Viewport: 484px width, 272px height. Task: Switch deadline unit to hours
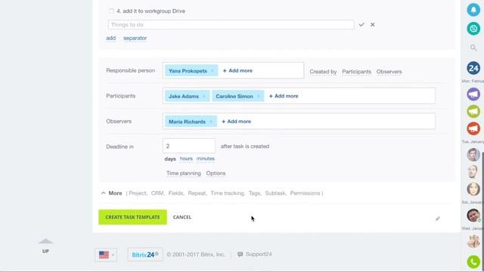coord(186,159)
